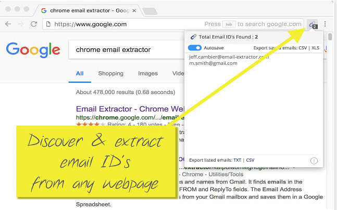The height and width of the screenshot is (210, 337).
Task: Click the Total Email ID's Found header
Action: click(228, 37)
